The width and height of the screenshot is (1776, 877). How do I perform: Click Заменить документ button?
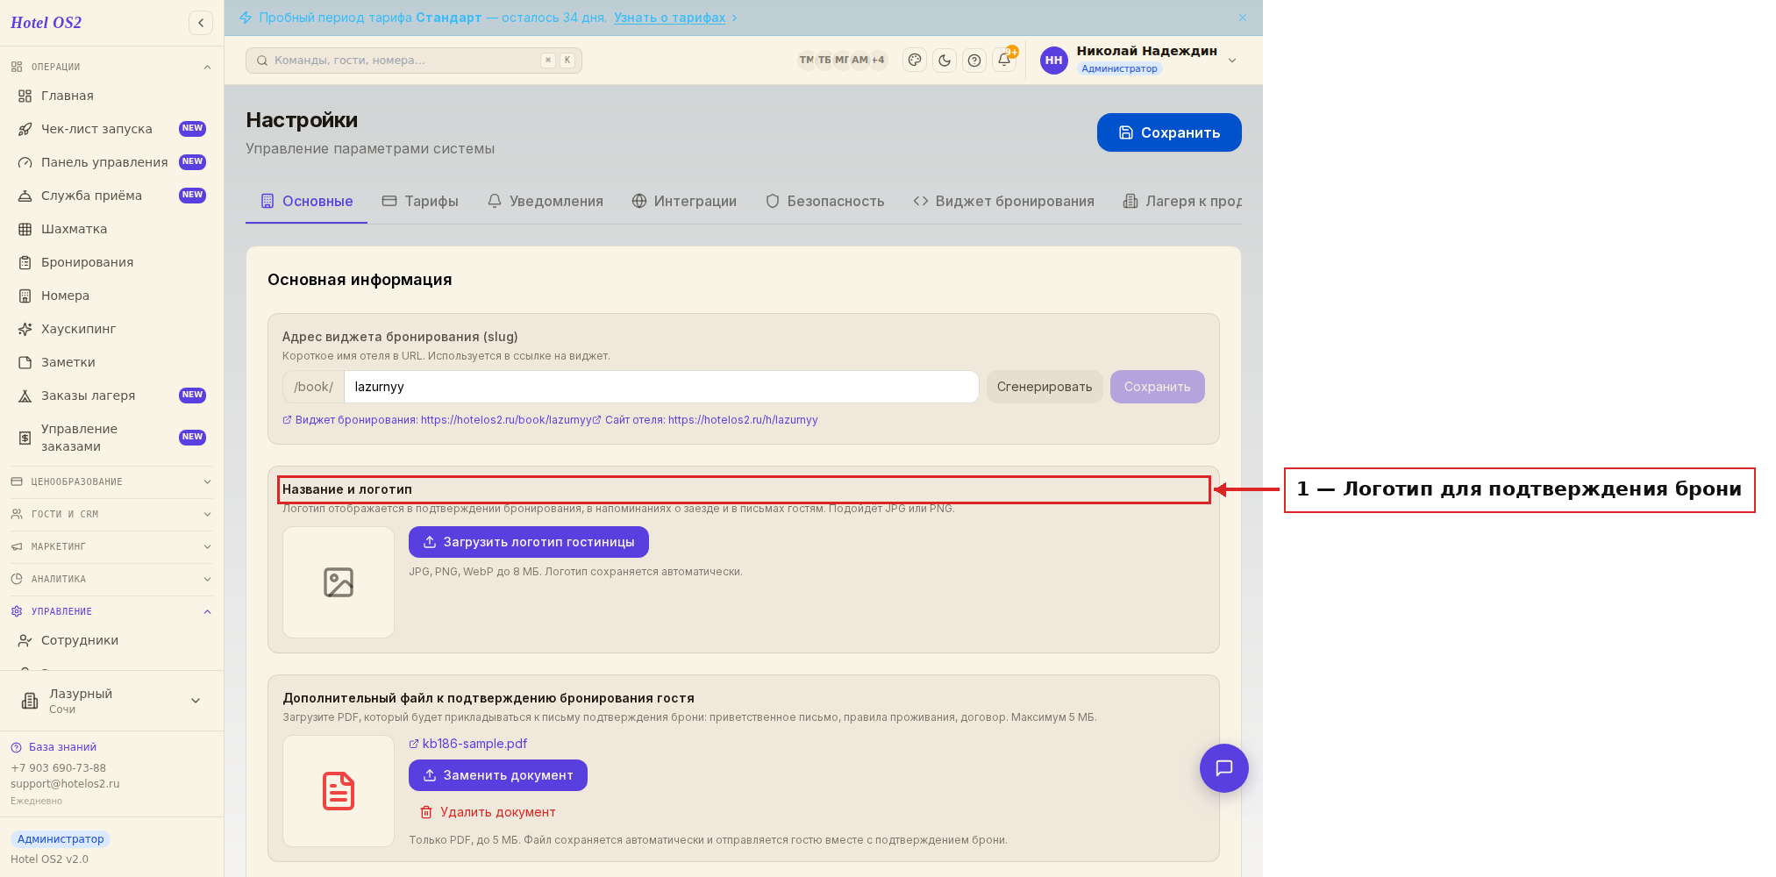point(498,775)
